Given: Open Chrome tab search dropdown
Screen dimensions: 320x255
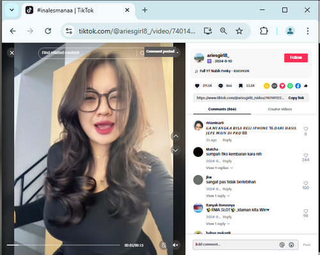Looking at the screenshot, I should click(12, 10).
